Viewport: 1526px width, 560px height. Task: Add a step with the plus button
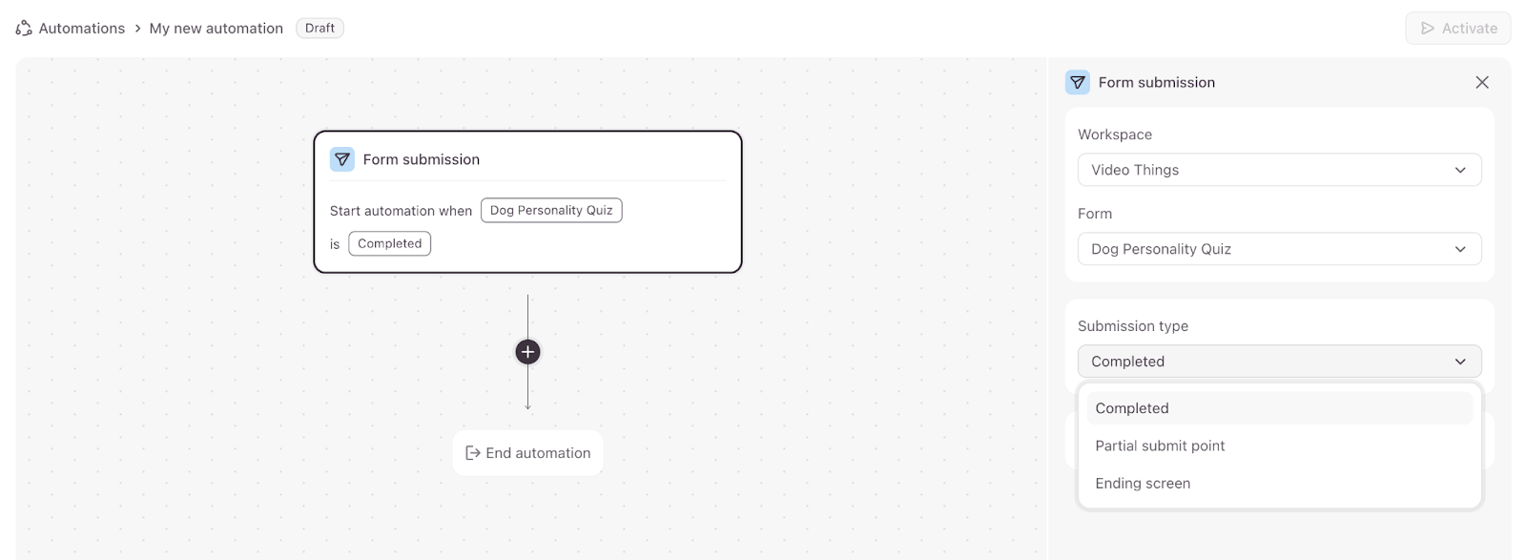click(x=527, y=352)
